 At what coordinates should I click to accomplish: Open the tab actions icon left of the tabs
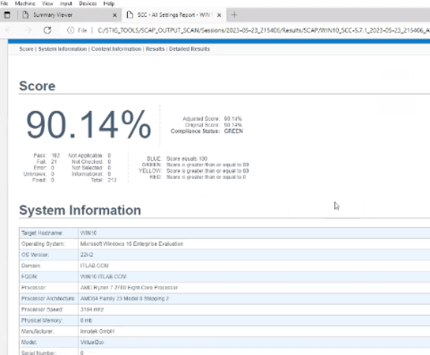[x=7, y=15]
